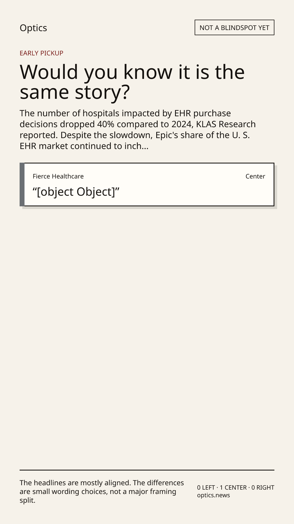Click the Fierce Healthcare source name
The height and width of the screenshot is (524, 294).
click(58, 176)
